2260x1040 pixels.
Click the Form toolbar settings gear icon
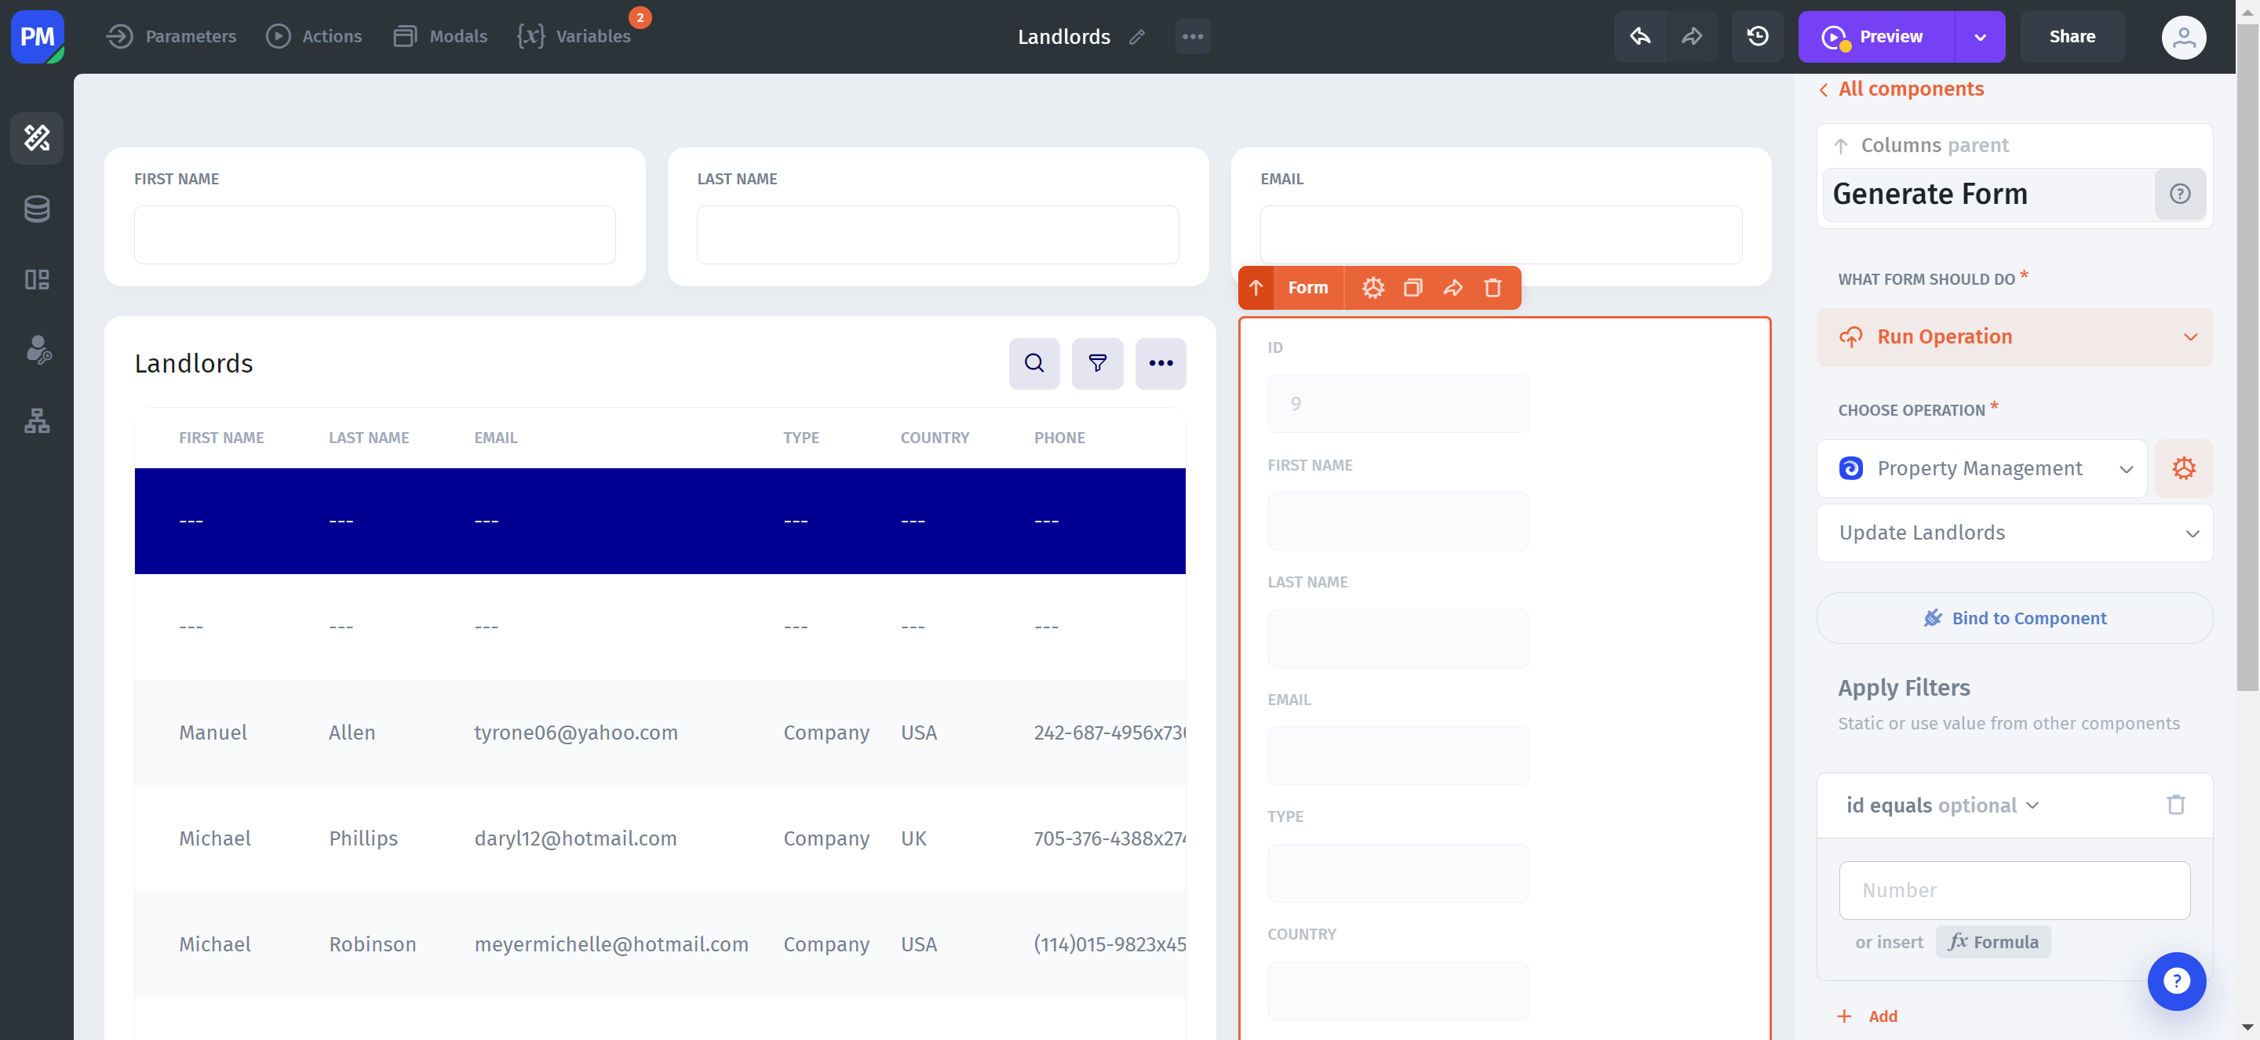click(x=1372, y=288)
